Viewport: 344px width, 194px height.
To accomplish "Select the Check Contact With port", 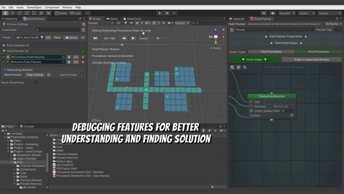I will [x=252, y=110].
